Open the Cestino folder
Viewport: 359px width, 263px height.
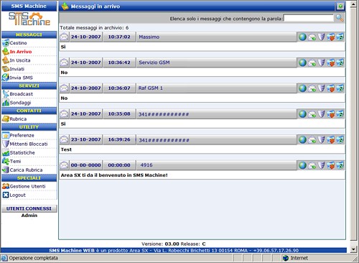pyautogui.click(x=18, y=43)
